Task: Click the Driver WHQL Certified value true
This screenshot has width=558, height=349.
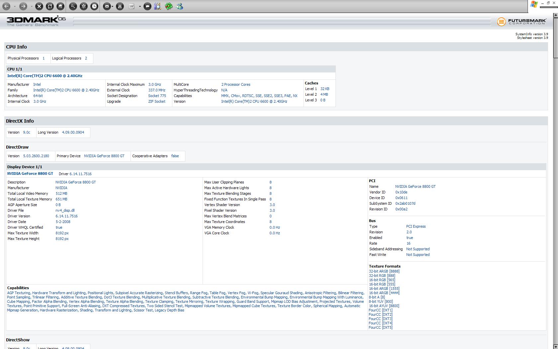Action: [59, 227]
